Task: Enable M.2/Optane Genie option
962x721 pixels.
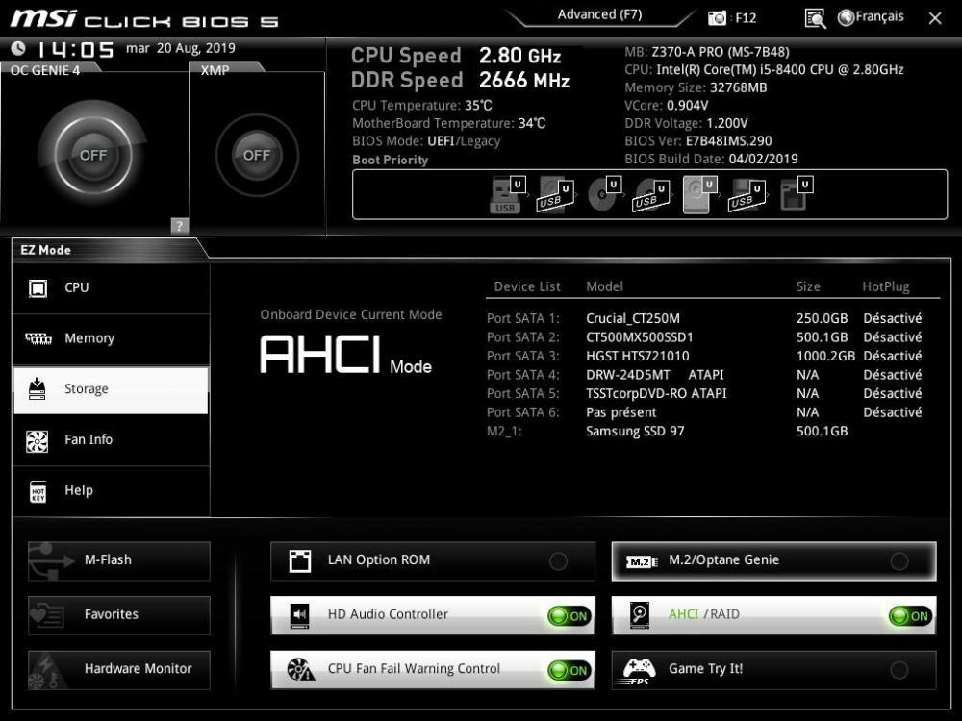Action: pyautogui.click(x=899, y=561)
